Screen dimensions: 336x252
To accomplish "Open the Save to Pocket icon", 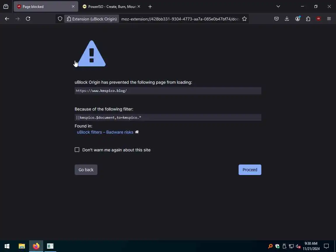I will 276,19.
